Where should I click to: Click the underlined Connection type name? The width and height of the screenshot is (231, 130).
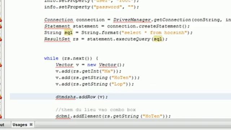58,20
